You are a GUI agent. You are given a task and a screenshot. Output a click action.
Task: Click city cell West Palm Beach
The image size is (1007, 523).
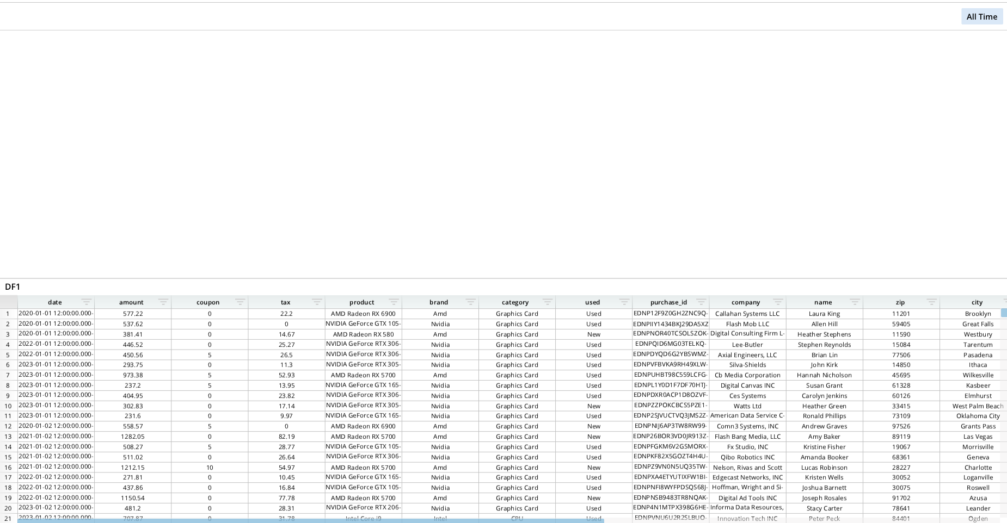(x=978, y=406)
